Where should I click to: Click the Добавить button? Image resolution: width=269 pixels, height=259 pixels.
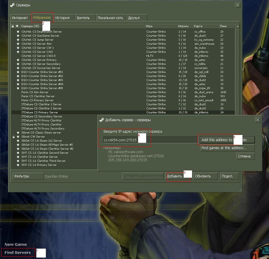click(x=178, y=176)
